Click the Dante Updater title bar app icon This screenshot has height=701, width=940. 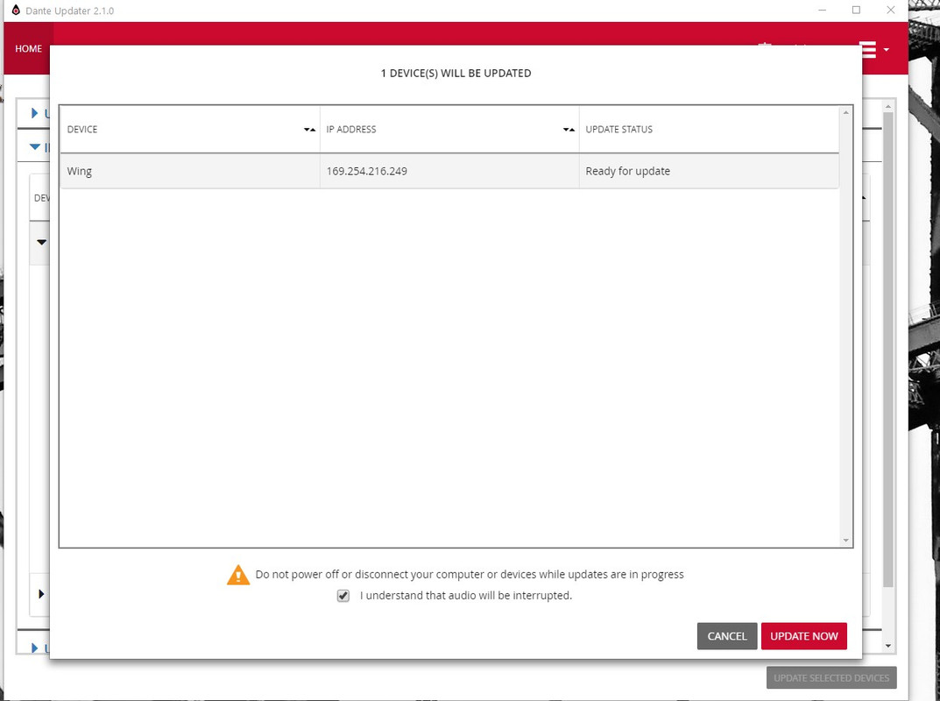click(16, 11)
